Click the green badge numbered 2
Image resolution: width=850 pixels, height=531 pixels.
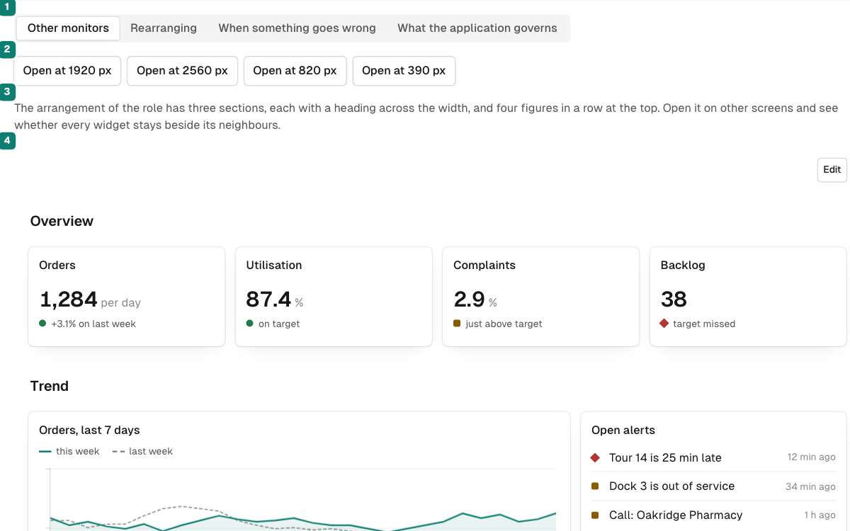pyautogui.click(x=7, y=50)
